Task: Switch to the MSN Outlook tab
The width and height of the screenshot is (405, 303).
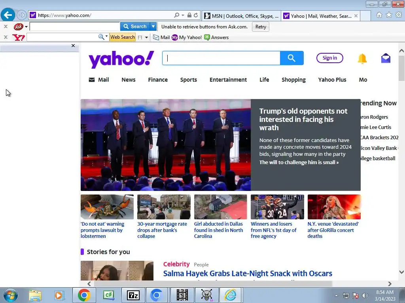Action: click(242, 16)
